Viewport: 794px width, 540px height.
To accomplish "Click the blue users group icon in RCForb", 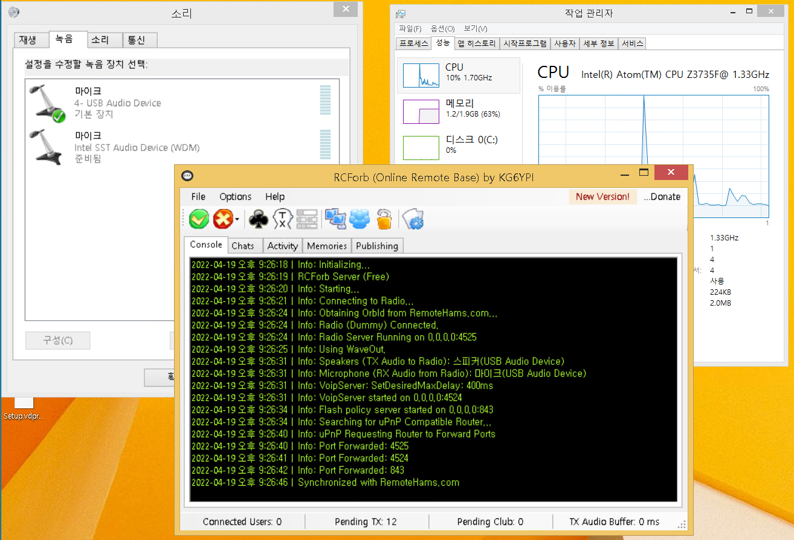I will click(360, 219).
